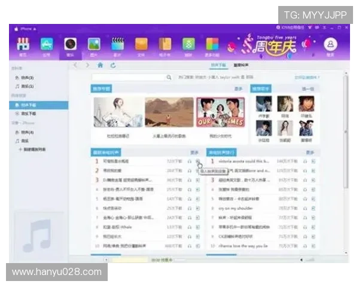Open the brown book E-books icon

[165, 44]
